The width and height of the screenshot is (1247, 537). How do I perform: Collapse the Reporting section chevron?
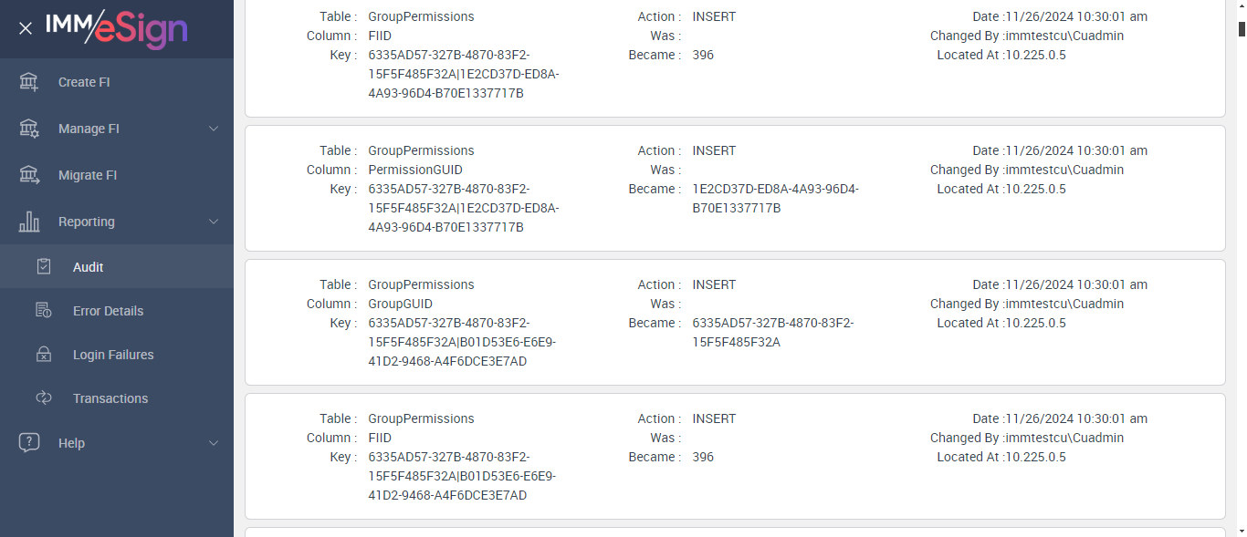coord(214,222)
